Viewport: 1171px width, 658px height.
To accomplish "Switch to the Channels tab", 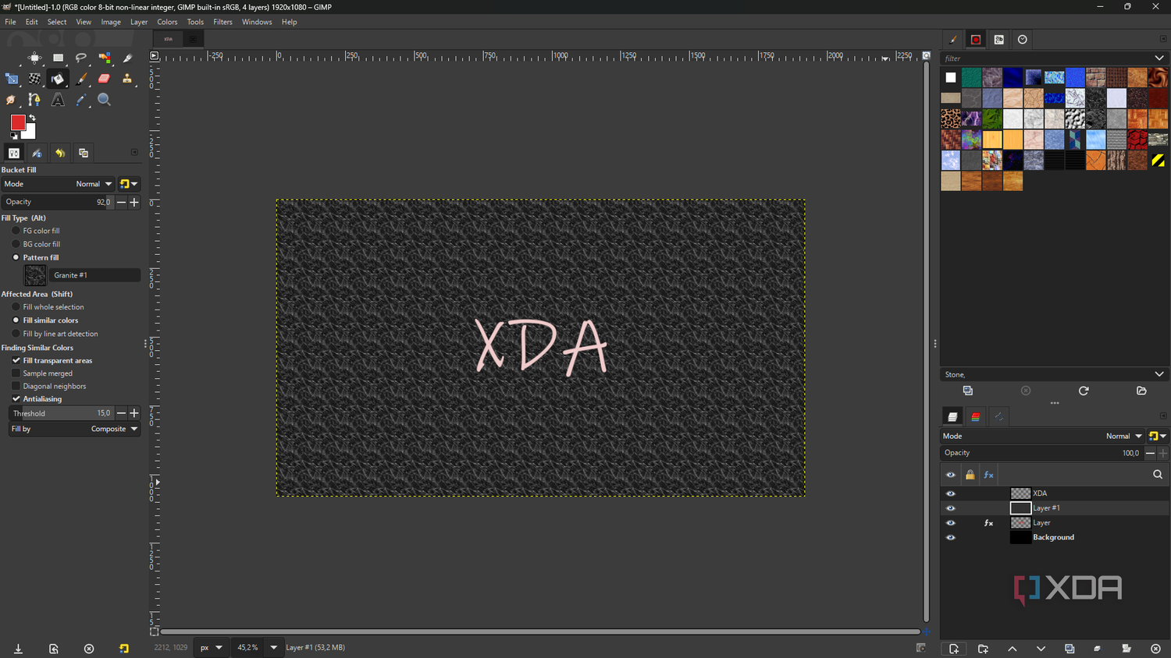I will 976,417.
